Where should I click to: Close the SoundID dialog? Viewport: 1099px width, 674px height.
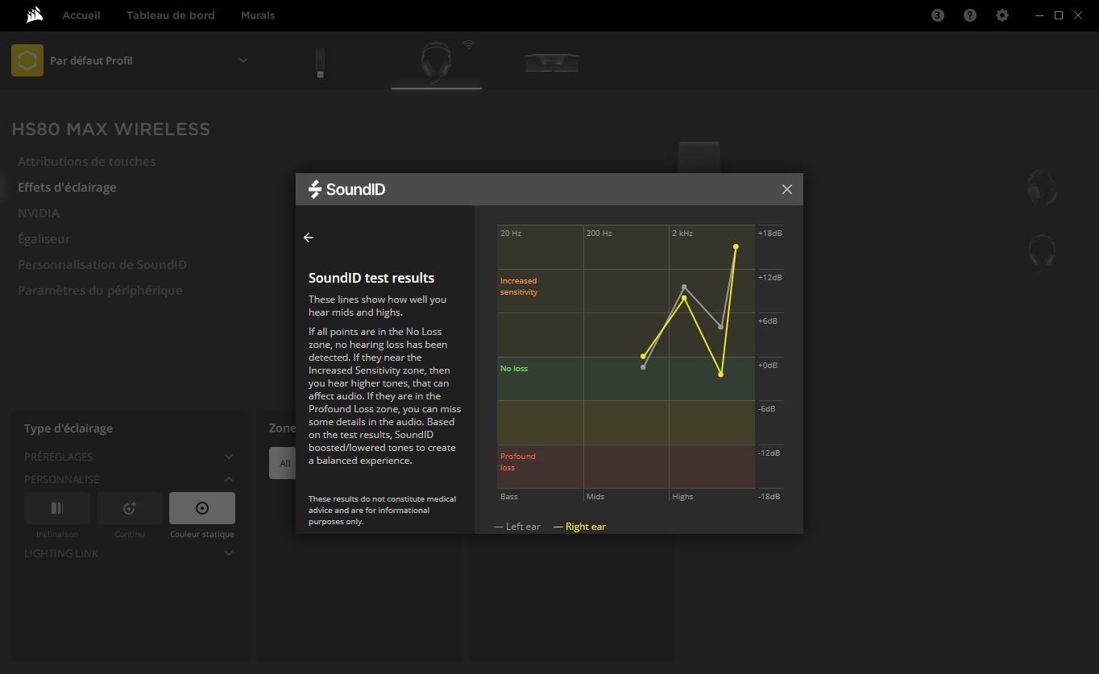point(786,189)
